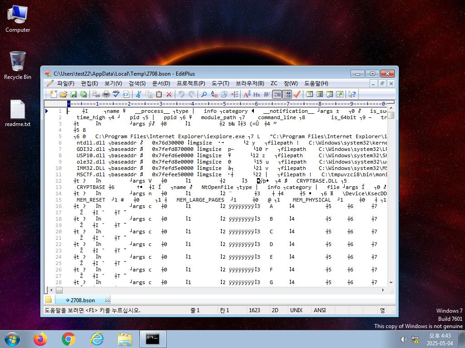This screenshot has width=465, height=348.
Task: Open the 파일(F) menu
Action: pyautogui.click(x=65, y=83)
